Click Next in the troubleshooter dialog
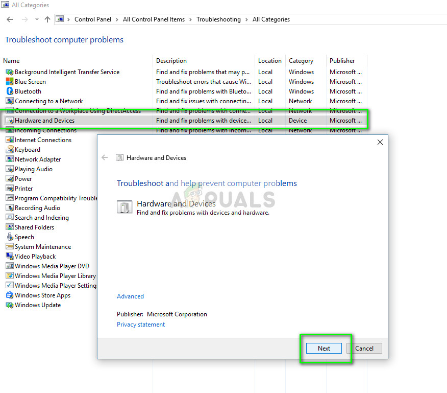447x393 pixels. click(x=324, y=349)
